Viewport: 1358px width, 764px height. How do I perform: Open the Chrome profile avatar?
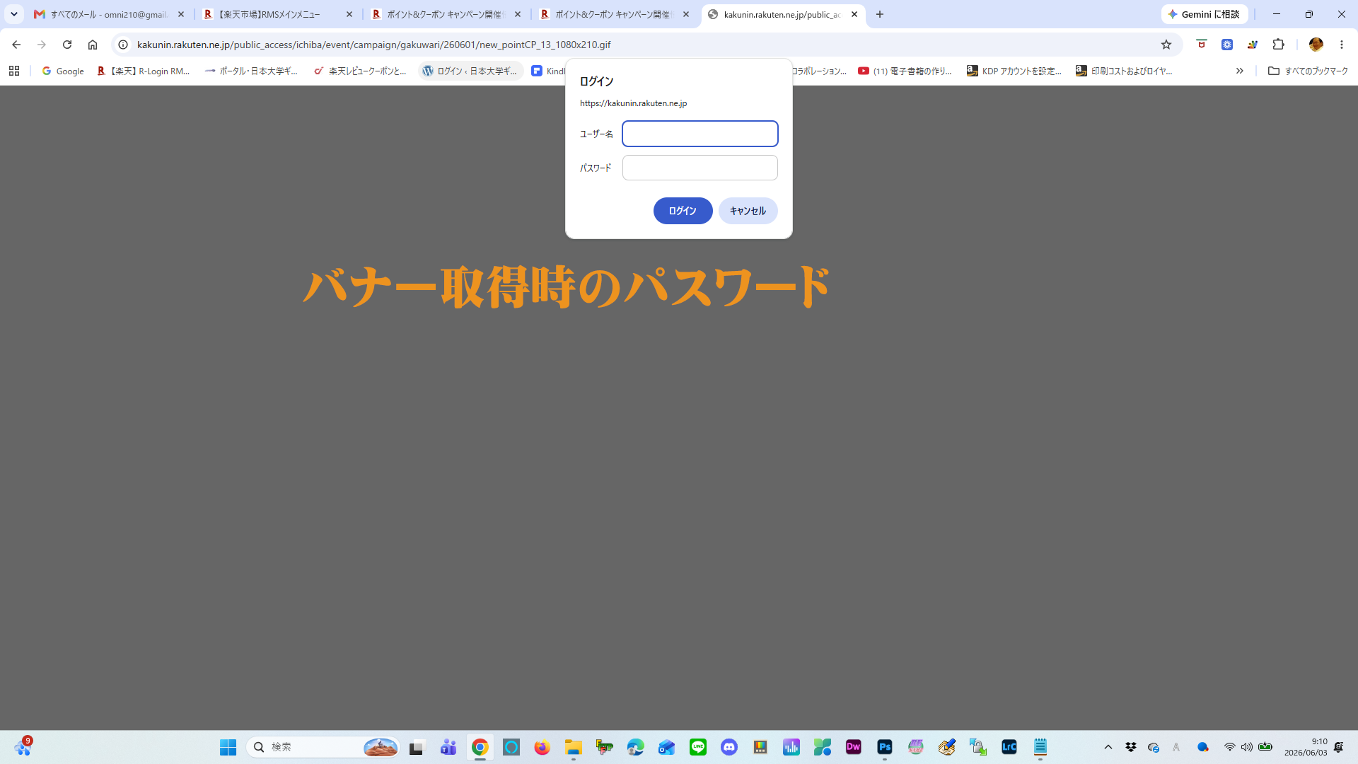click(1316, 45)
